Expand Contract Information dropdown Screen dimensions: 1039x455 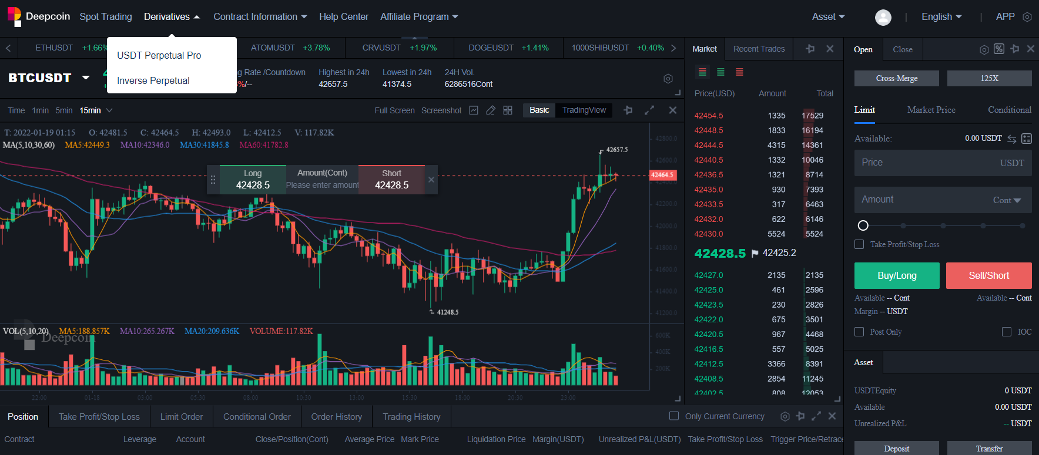(x=260, y=17)
